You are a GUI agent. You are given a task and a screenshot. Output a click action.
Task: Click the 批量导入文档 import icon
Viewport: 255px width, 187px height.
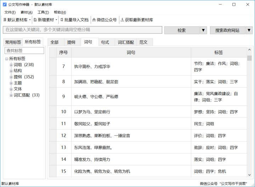click(x=62, y=20)
